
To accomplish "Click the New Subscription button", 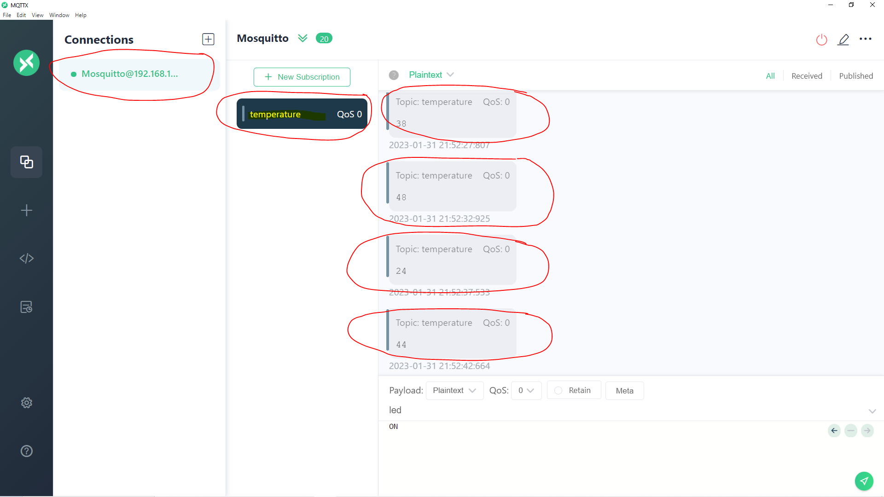I will pos(302,76).
